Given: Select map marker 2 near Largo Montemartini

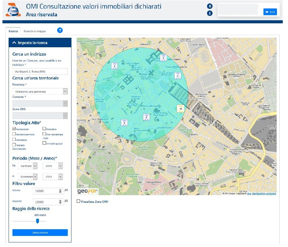Looking at the screenshot, I should tap(177, 75).
